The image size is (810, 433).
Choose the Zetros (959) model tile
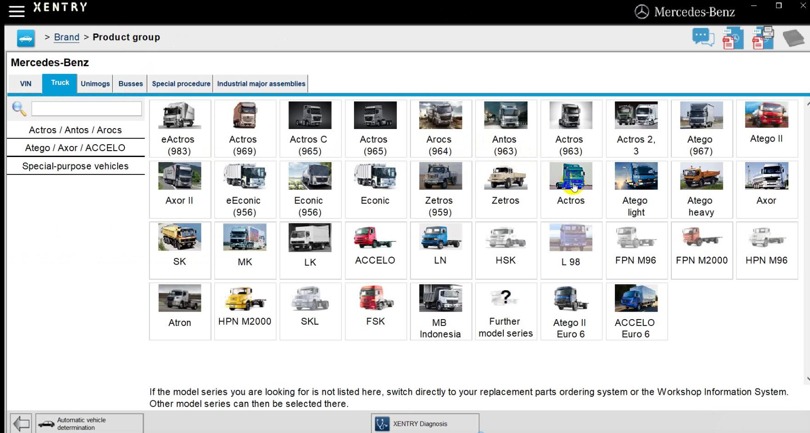441,190
